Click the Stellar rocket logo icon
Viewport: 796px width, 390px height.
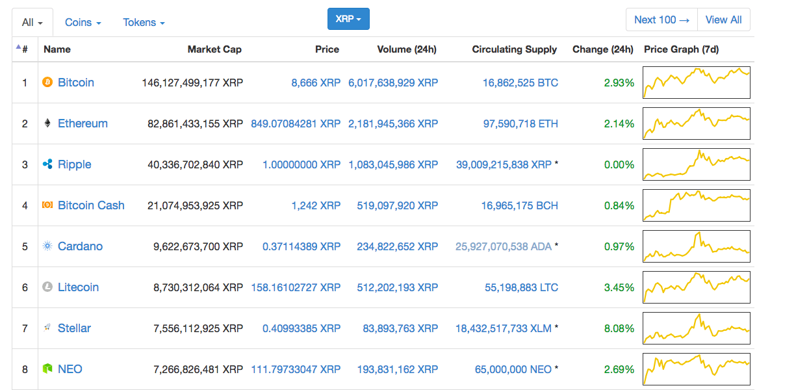(x=47, y=328)
